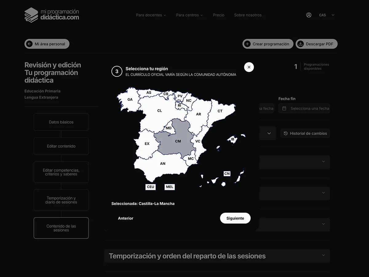Image resolution: width=369 pixels, height=277 pixels.
Task: Select Cataluña (CT) on the map
Action: pyautogui.click(x=220, y=111)
